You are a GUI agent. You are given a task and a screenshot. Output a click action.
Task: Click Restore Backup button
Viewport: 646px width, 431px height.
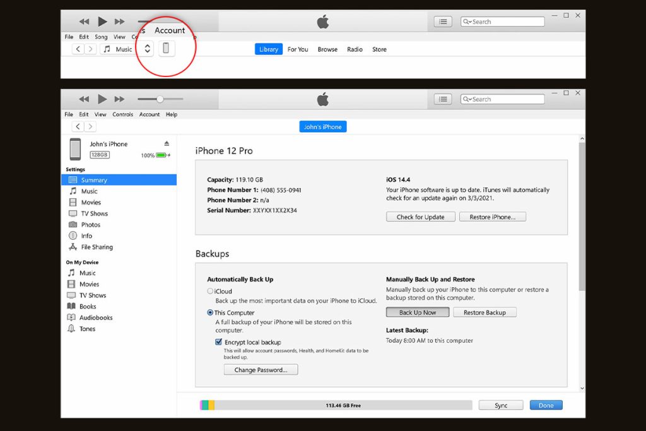coord(484,312)
